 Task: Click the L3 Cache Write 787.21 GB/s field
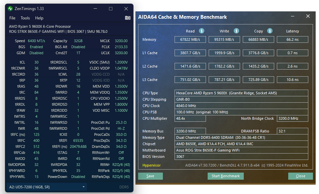click(x=224, y=80)
